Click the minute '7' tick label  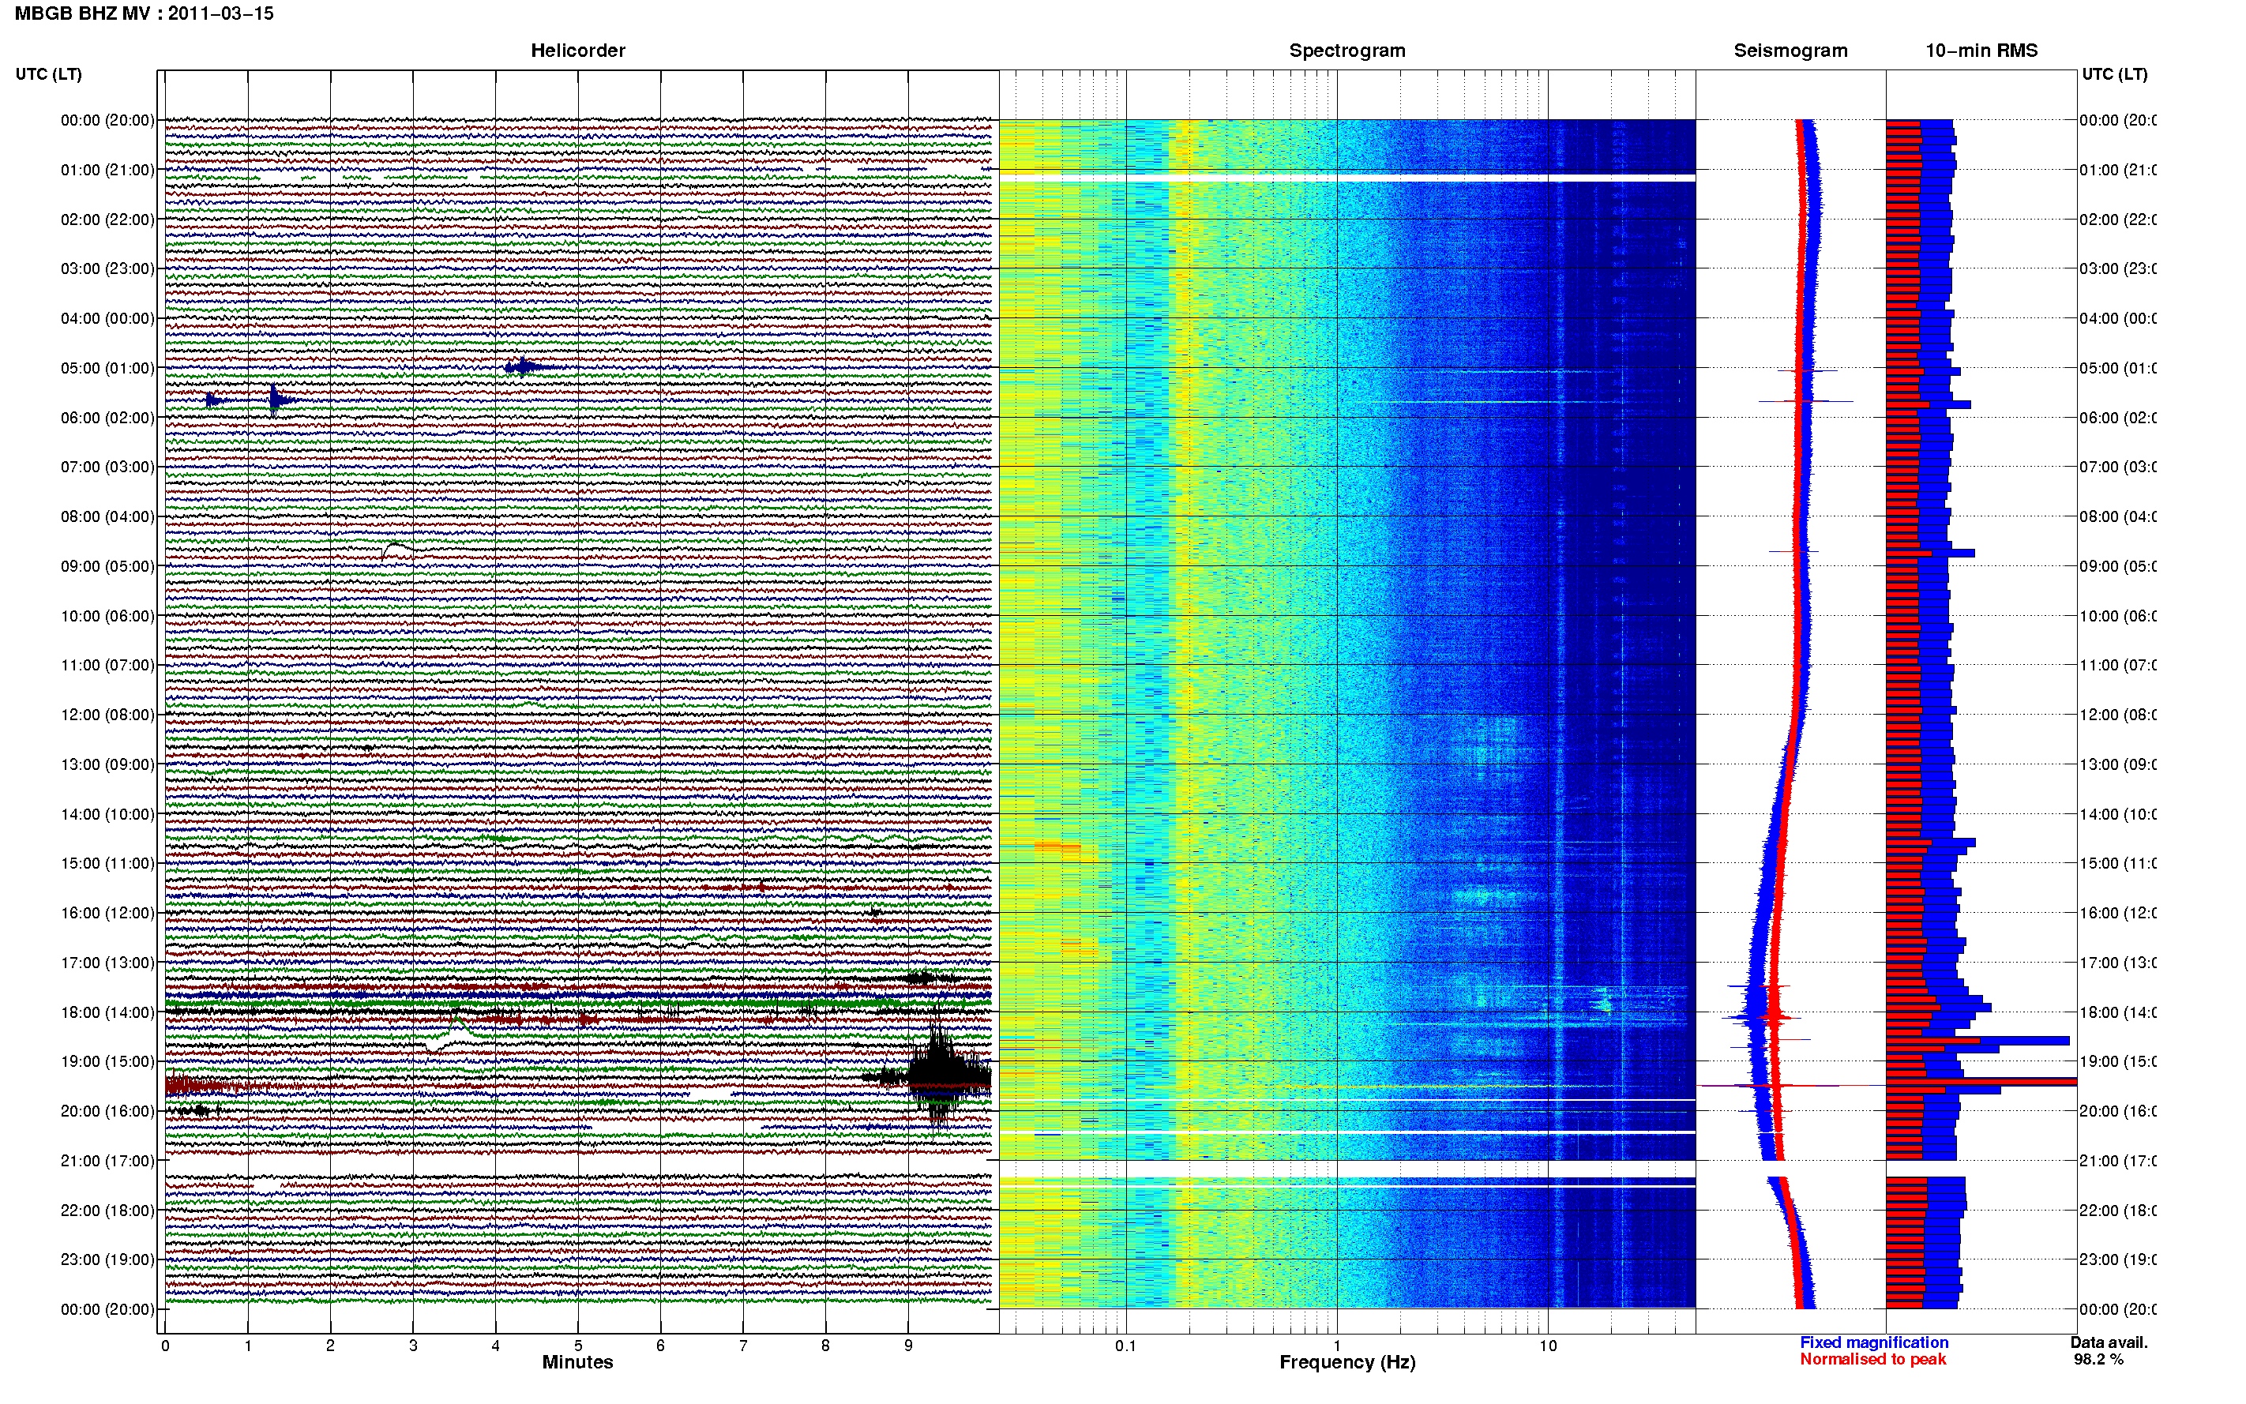[x=743, y=1346]
